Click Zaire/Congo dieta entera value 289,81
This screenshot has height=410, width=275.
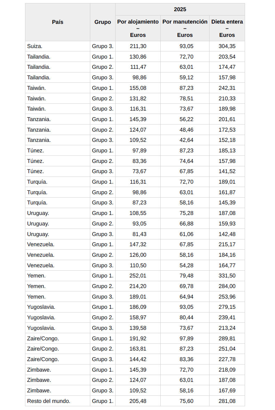(x=227, y=338)
